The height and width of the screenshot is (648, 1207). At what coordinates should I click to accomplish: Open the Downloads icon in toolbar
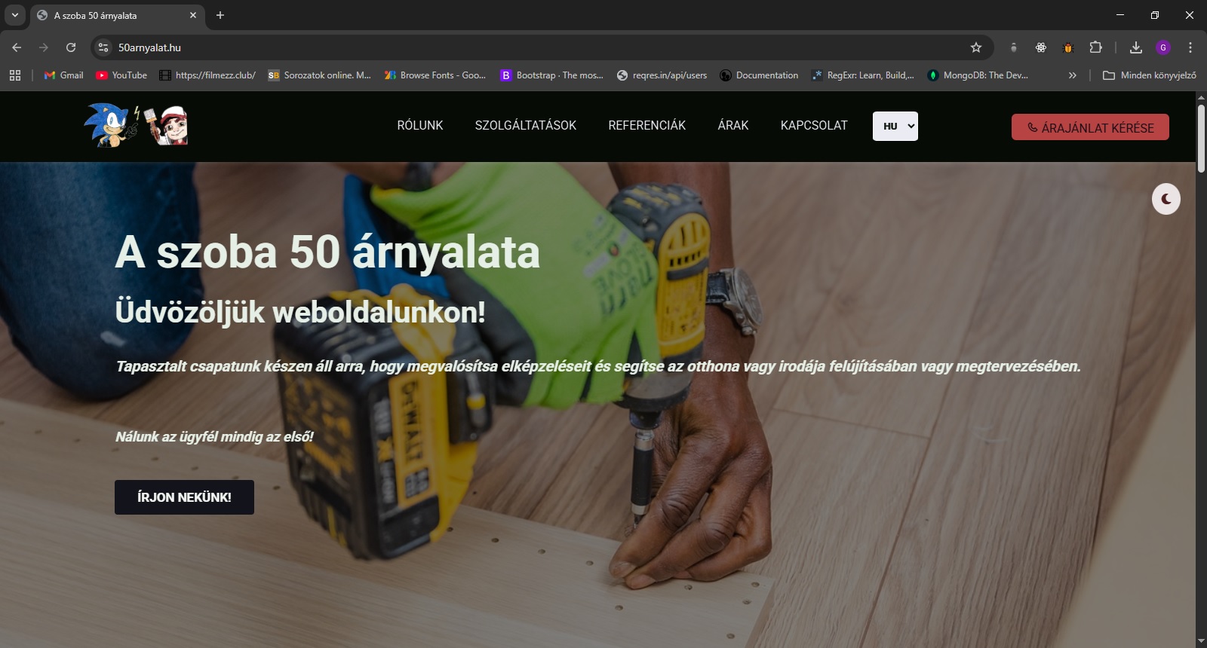click(x=1136, y=47)
